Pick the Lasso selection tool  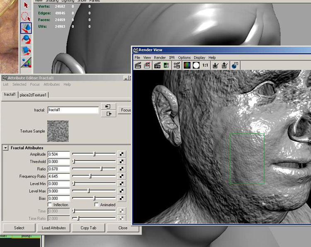click(x=26, y=17)
